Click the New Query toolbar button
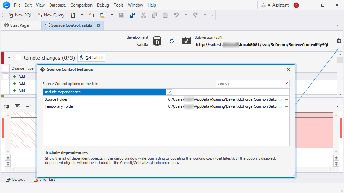 pos(51,15)
